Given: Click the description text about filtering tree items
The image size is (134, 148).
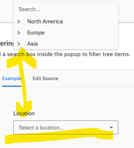Looking at the screenshot, I should pos(65,54).
